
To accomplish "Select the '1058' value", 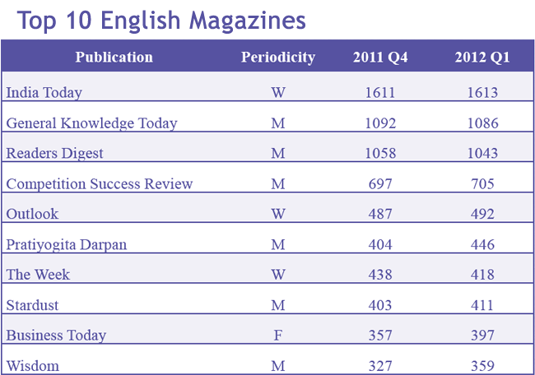I will coord(380,154).
